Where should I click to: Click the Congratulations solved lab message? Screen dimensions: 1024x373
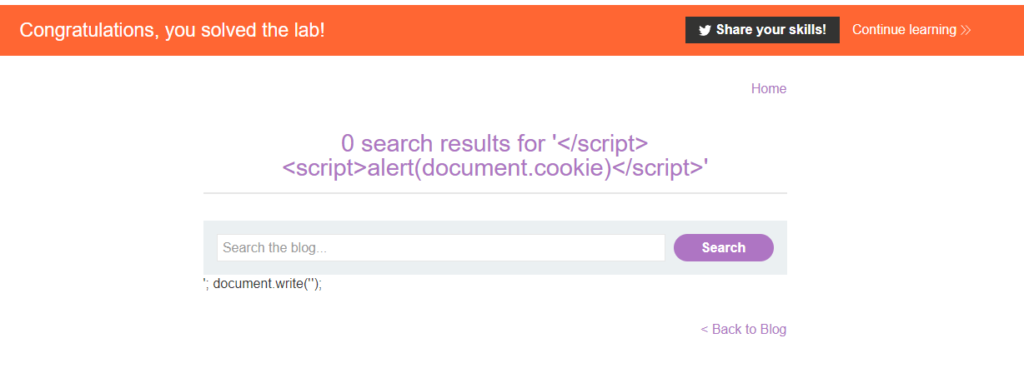pyautogui.click(x=172, y=30)
